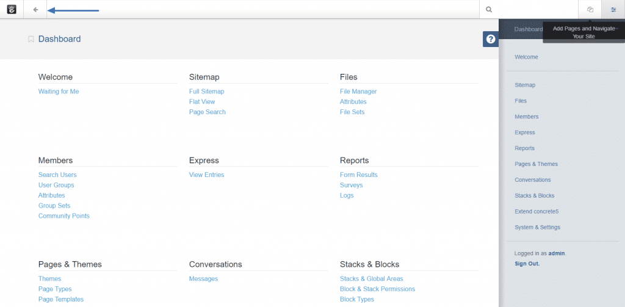
Task: Select System & Settings in the side panel
Action: pos(537,228)
